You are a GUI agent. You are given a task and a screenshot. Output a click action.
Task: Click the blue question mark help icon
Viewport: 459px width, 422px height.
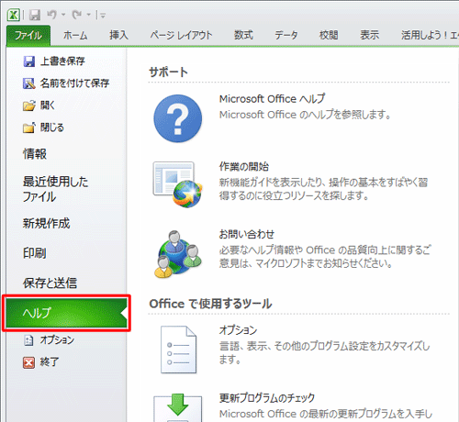[177, 118]
